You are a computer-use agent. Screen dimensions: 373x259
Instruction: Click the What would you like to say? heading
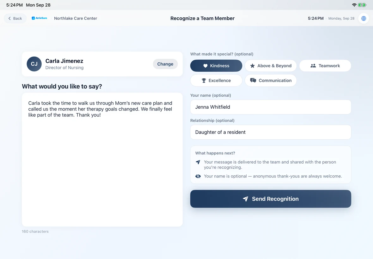[62, 86]
